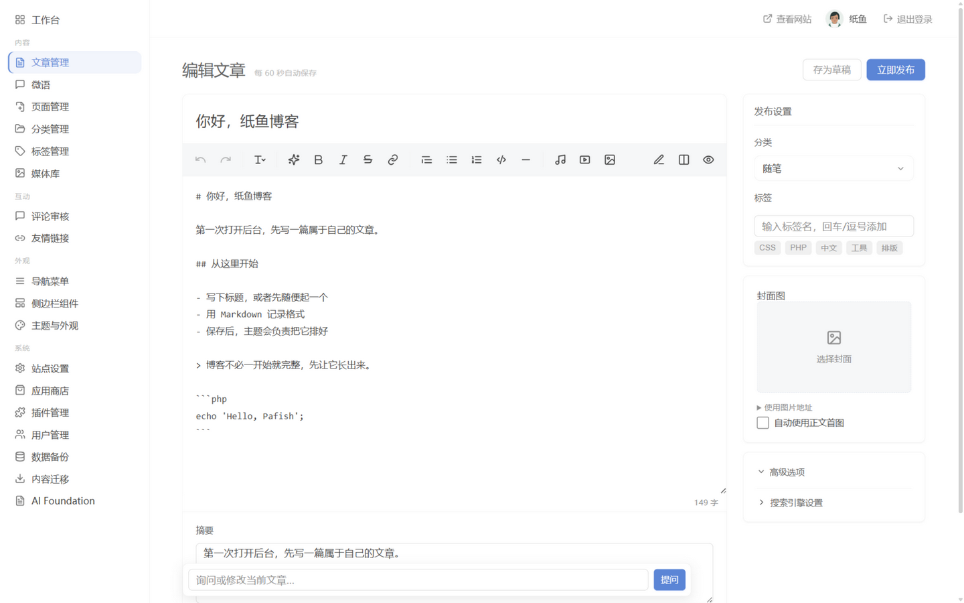964x603 pixels.
Task: Add the PHP tag suggestion
Action: pos(798,248)
